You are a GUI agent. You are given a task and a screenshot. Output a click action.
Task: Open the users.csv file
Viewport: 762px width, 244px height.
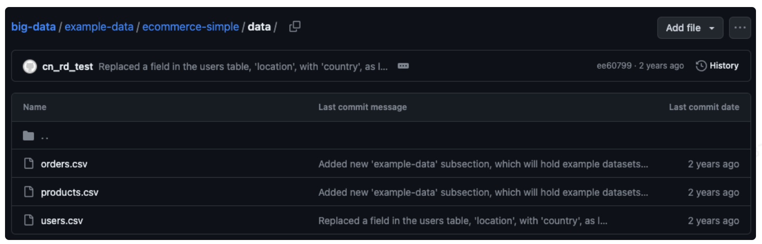pyautogui.click(x=62, y=220)
